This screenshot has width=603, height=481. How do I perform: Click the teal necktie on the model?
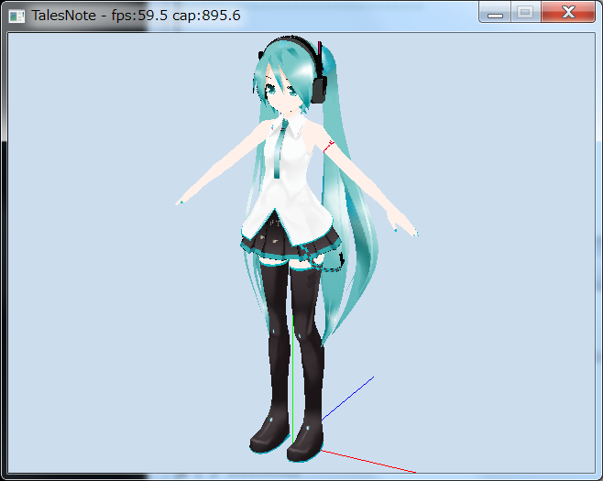click(x=280, y=151)
